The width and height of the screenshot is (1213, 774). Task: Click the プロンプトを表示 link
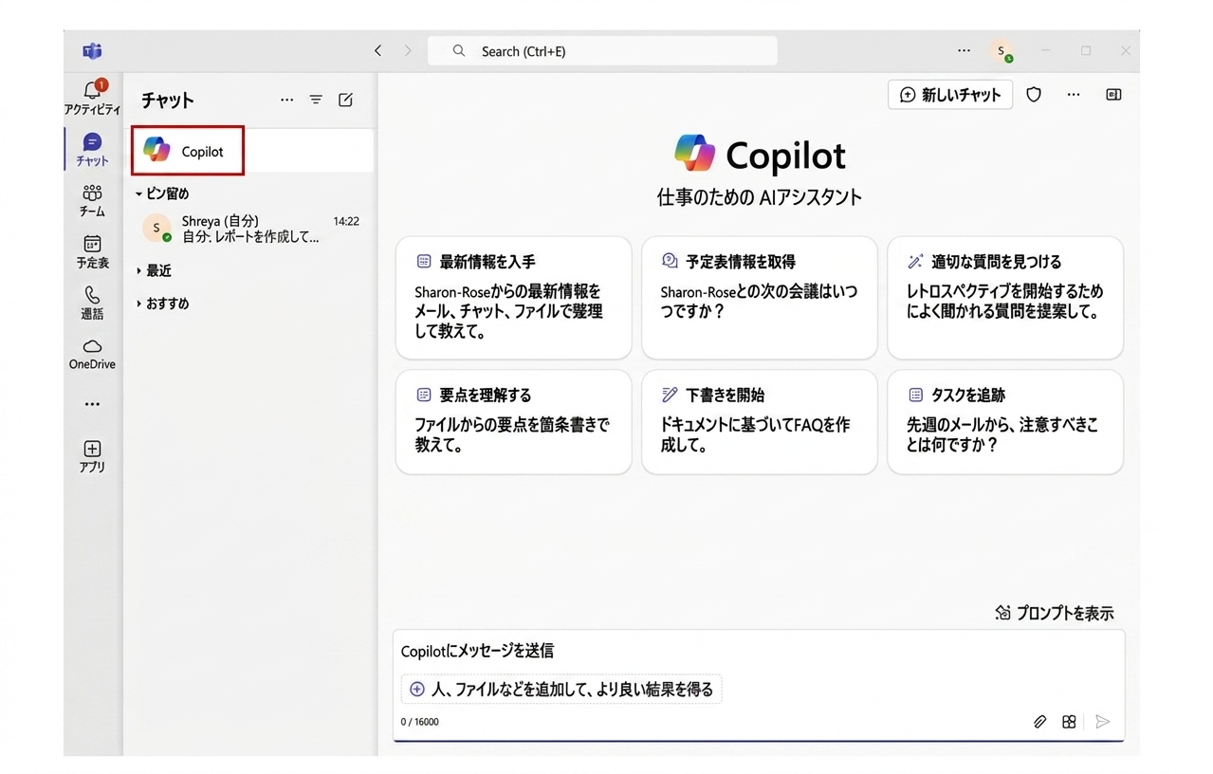(1055, 614)
